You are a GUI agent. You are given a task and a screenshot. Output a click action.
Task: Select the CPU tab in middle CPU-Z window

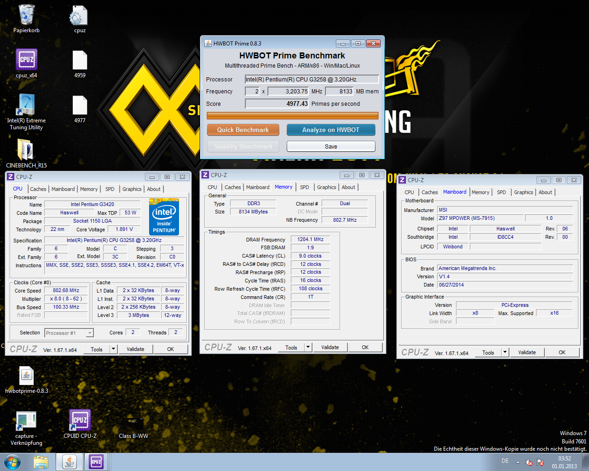click(x=212, y=187)
